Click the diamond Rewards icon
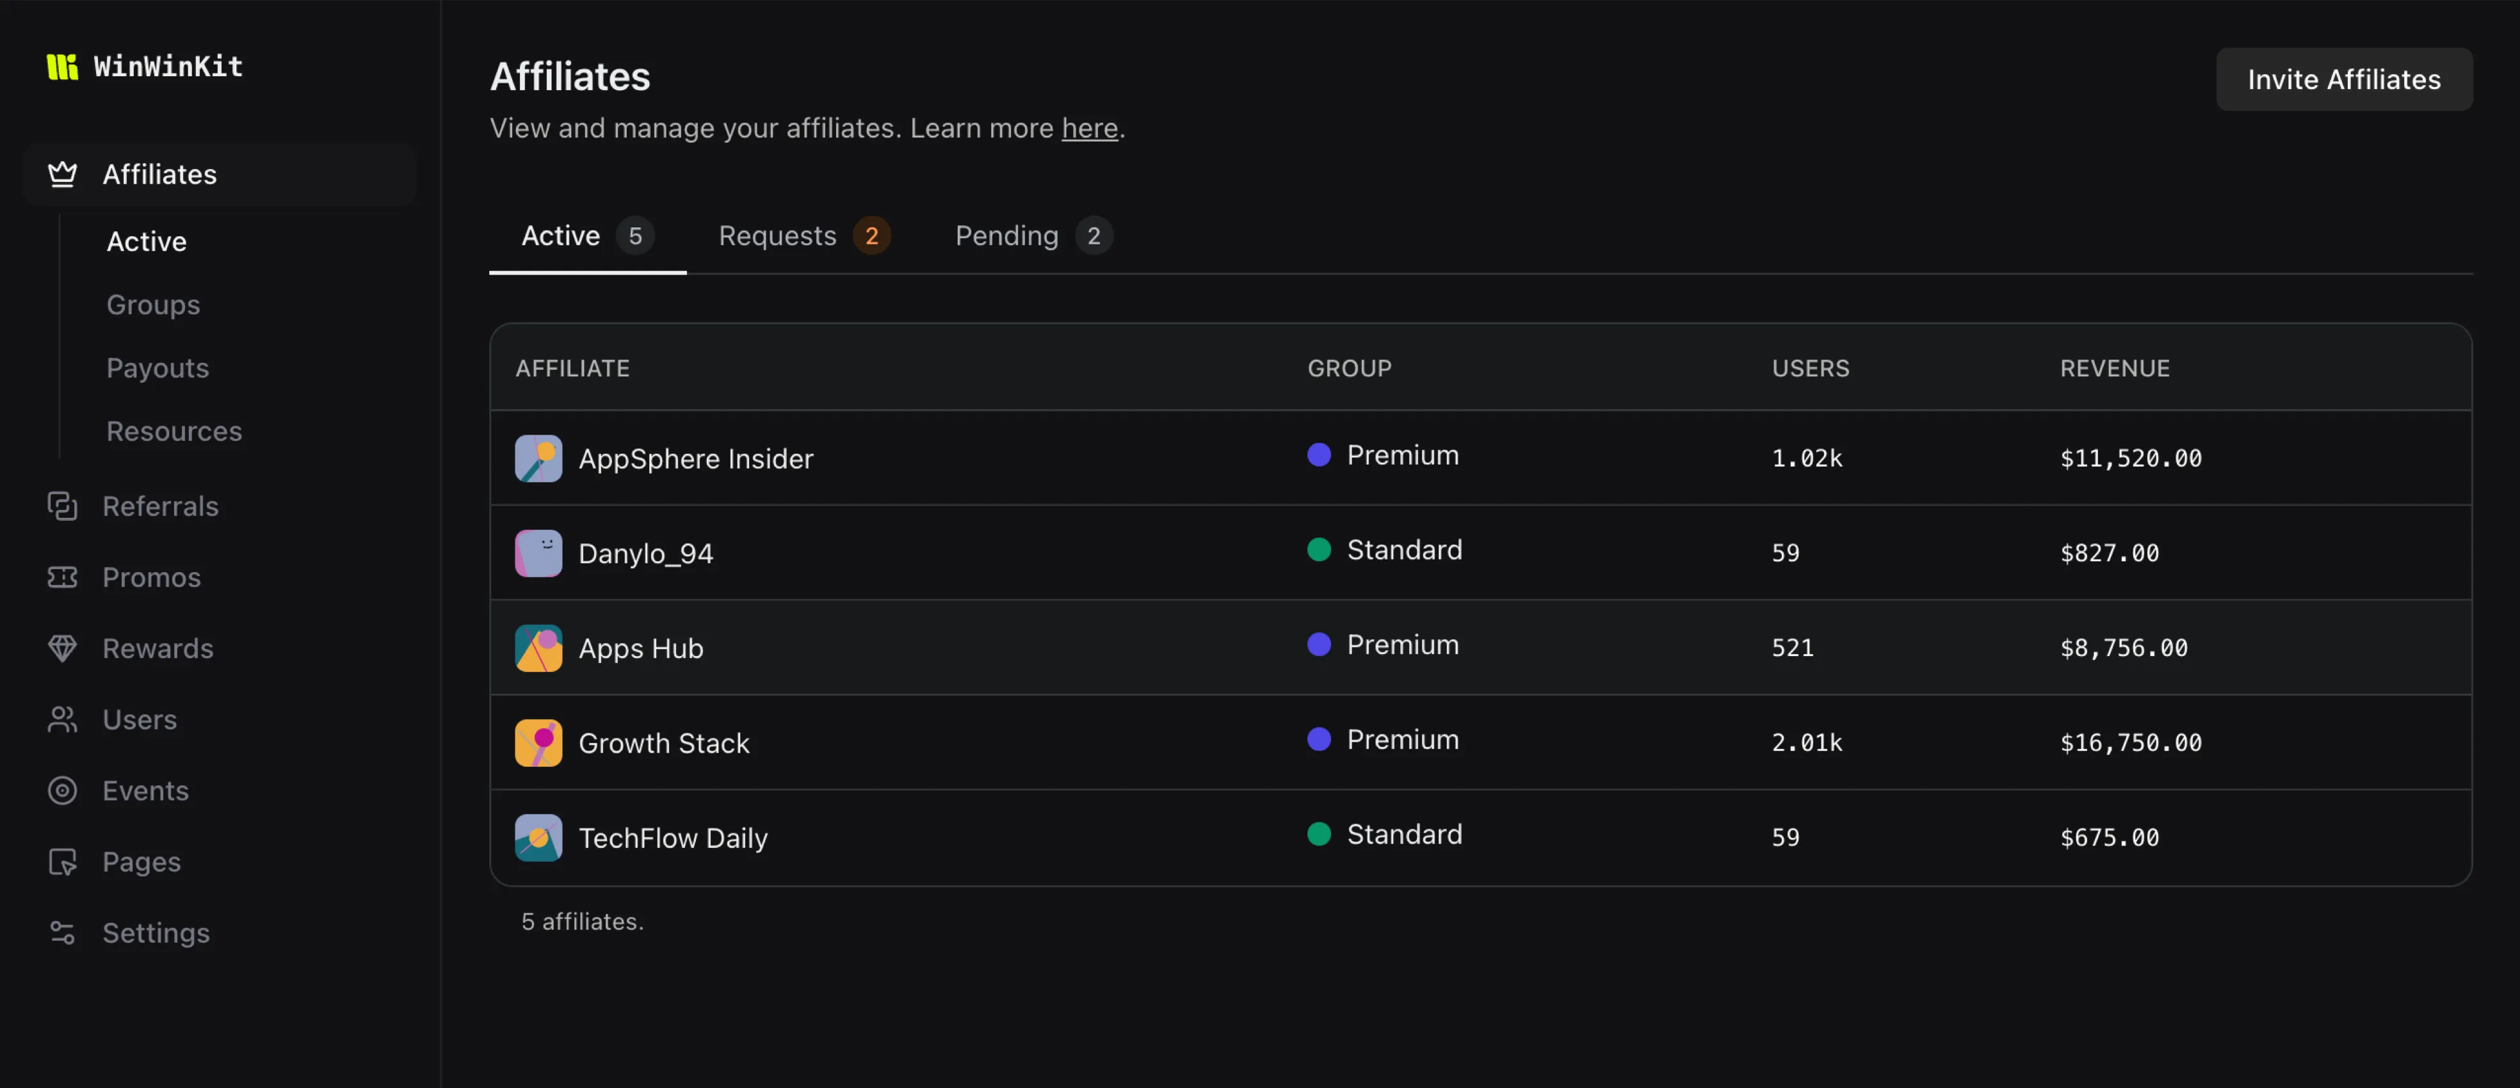The height and width of the screenshot is (1088, 2520). [63, 648]
